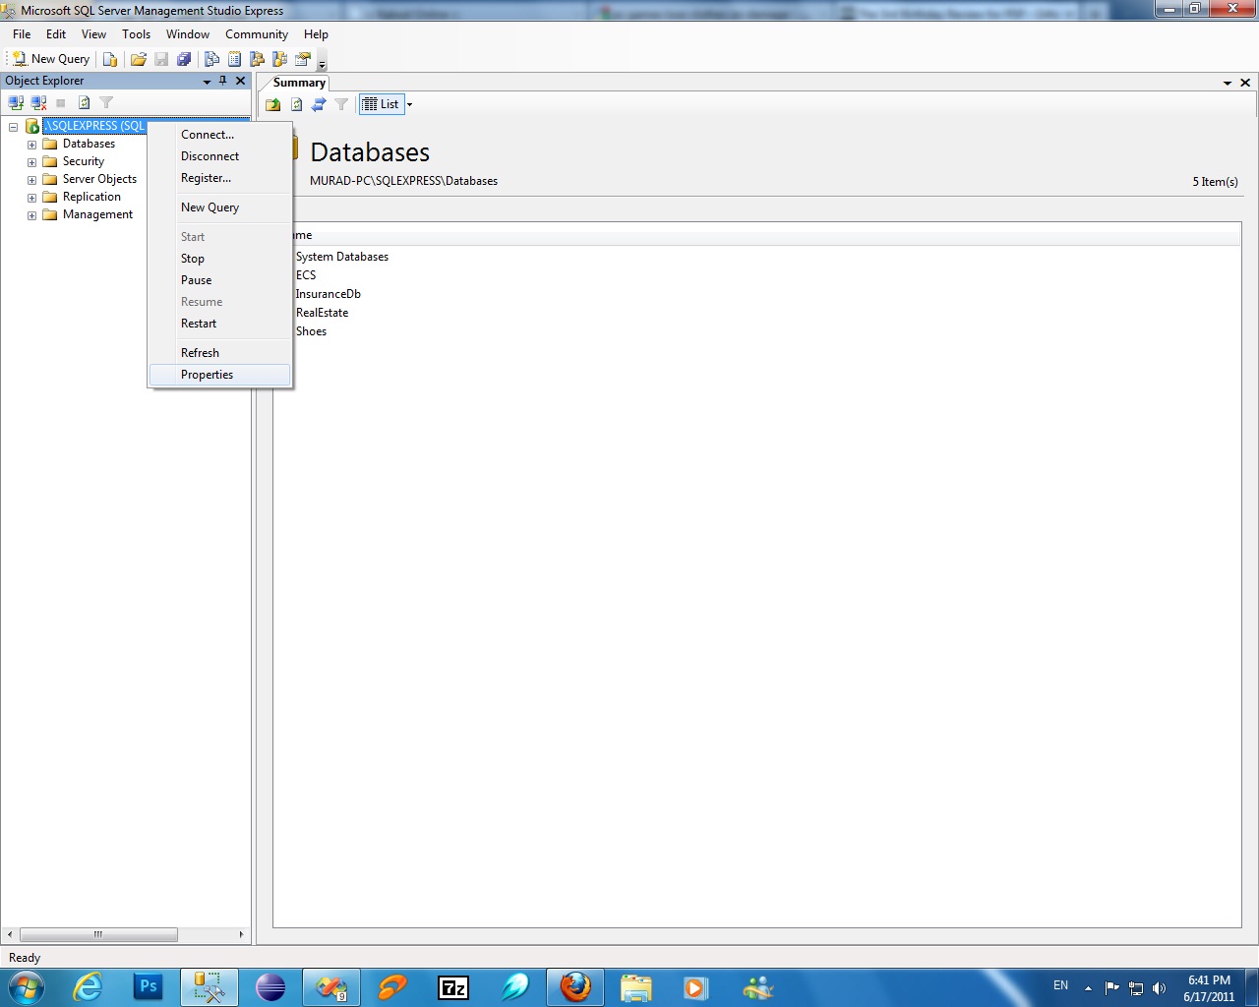The width and height of the screenshot is (1259, 1007).
Task: Open Firefox from the Windows taskbar
Action: (575, 986)
